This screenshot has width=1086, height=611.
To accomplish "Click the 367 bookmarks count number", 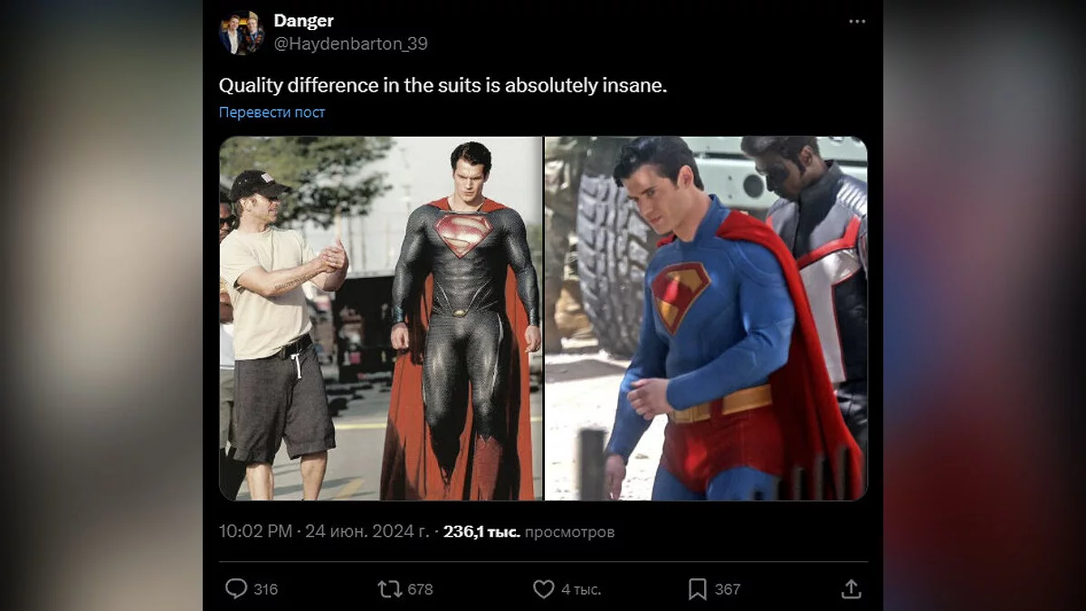I will (x=728, y=589).
